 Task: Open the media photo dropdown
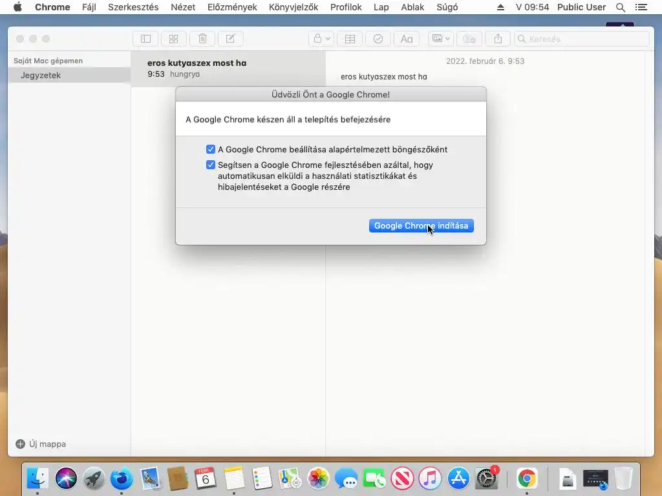(441, 39)
